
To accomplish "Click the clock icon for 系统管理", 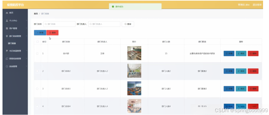I will coord(7,66).
